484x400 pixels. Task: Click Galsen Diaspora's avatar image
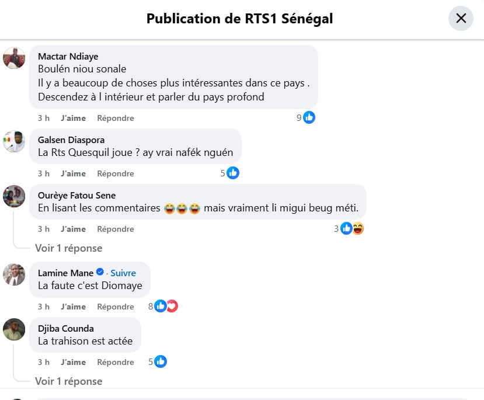point(14,141)
